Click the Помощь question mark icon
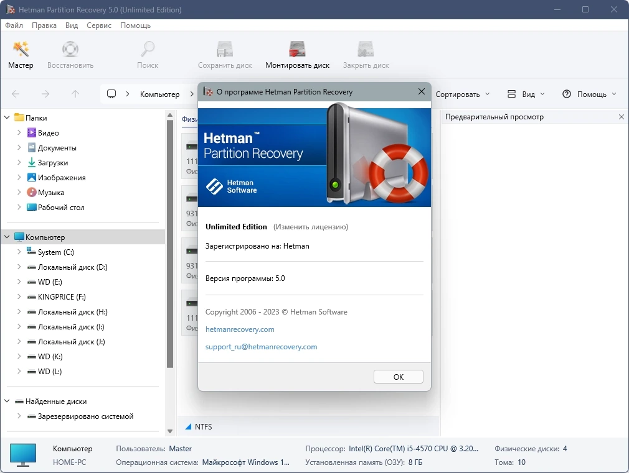Viewport: 629px width, 473px height. (567, 94)
